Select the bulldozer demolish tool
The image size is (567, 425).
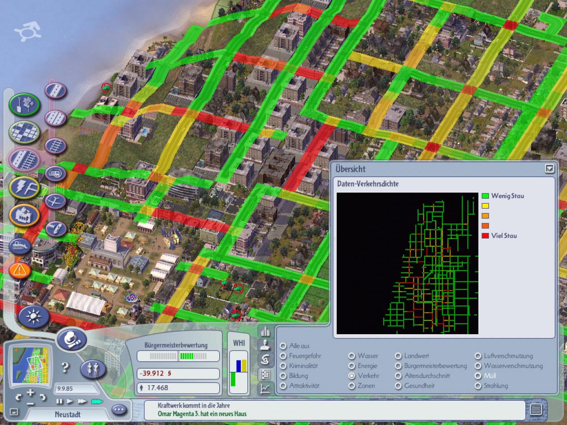tap(20, 246)
